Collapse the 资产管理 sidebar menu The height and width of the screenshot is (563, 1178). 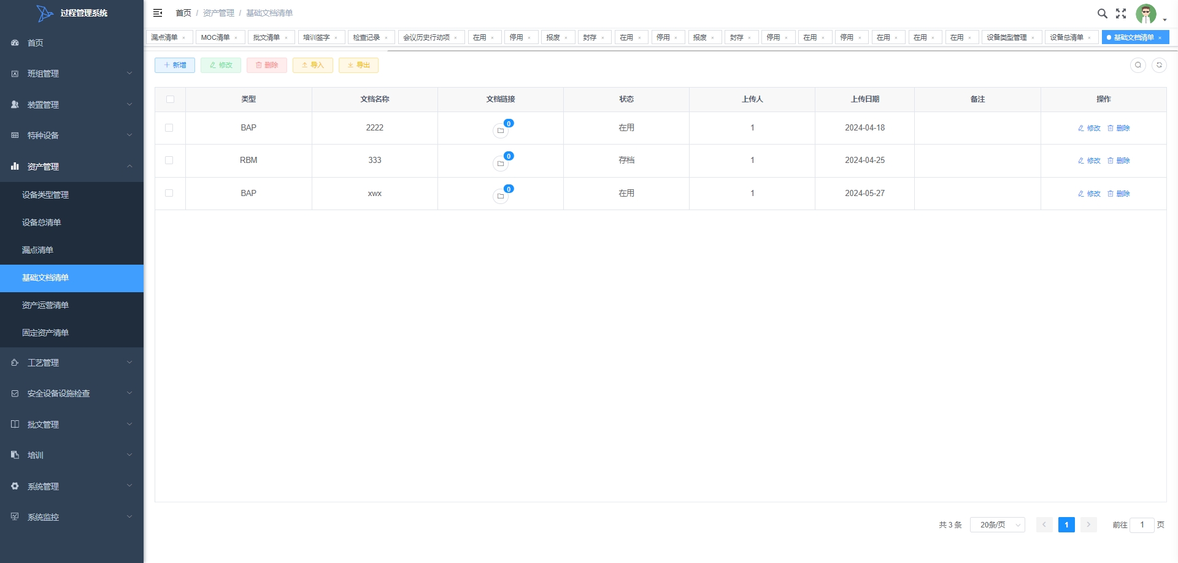tap(72, 167)
